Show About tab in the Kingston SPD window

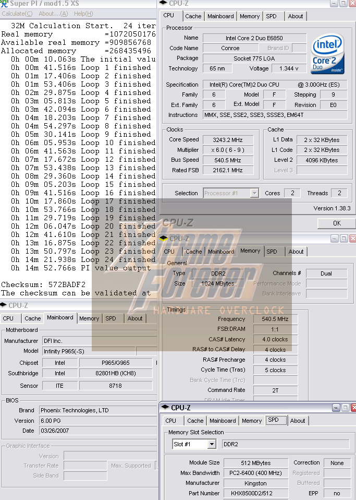tap(298, 421)
